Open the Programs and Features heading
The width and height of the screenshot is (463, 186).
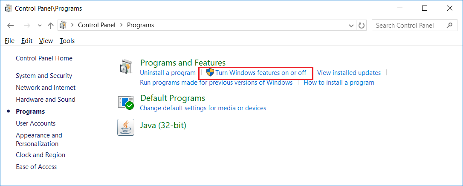[183, 63]
